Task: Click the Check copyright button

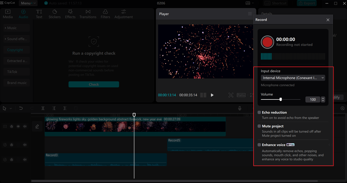Action: click(94, 84)
